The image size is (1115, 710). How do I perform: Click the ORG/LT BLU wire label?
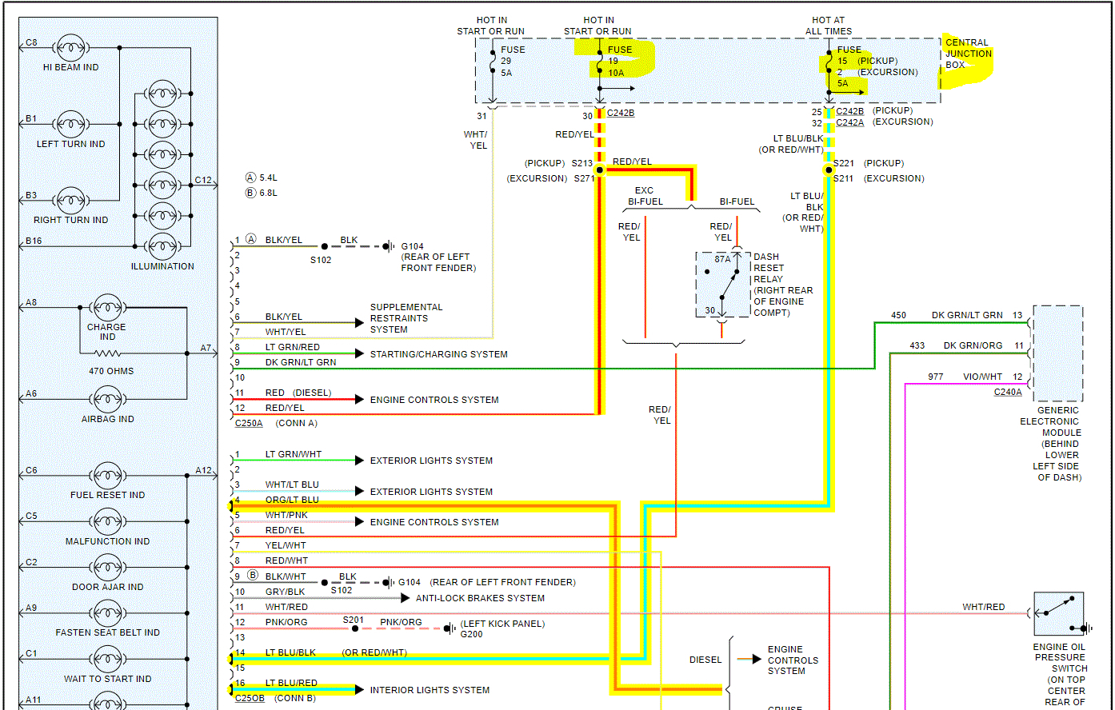pyautogui.click(x=292, y=500)
